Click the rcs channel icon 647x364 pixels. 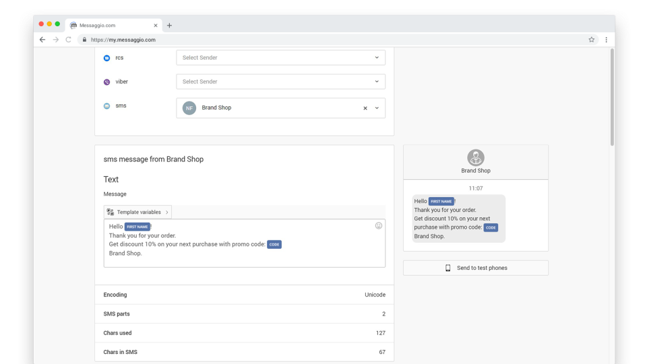107,58
